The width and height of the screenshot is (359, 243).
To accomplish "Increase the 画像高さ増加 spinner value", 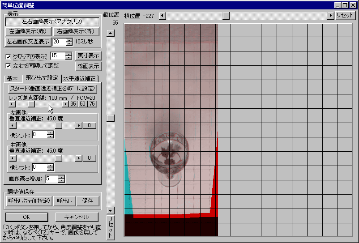I will tap(61, 177).
